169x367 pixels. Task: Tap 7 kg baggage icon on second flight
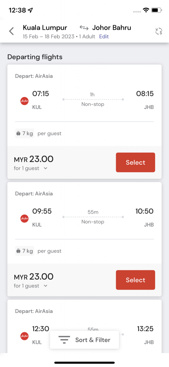click(x=19, y=251)
